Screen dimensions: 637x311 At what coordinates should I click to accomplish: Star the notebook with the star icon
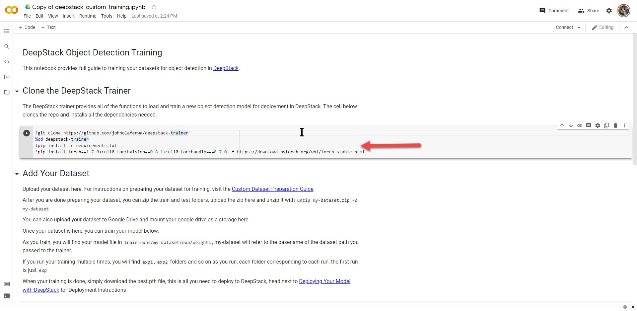154,7
